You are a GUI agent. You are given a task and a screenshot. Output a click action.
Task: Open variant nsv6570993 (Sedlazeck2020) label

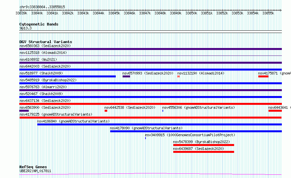(148, 73)
